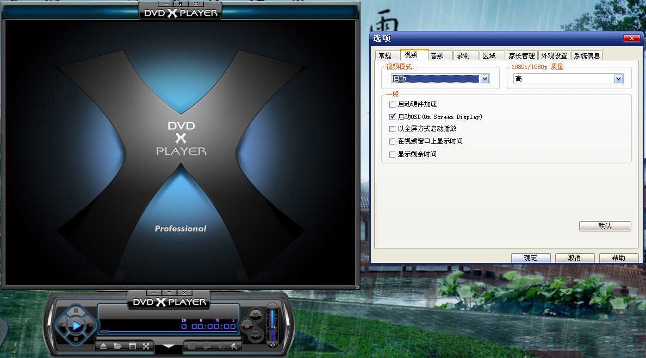646x358 pixels.
Task: Switch to the 音频 audio tab
Action: (438, 55)
